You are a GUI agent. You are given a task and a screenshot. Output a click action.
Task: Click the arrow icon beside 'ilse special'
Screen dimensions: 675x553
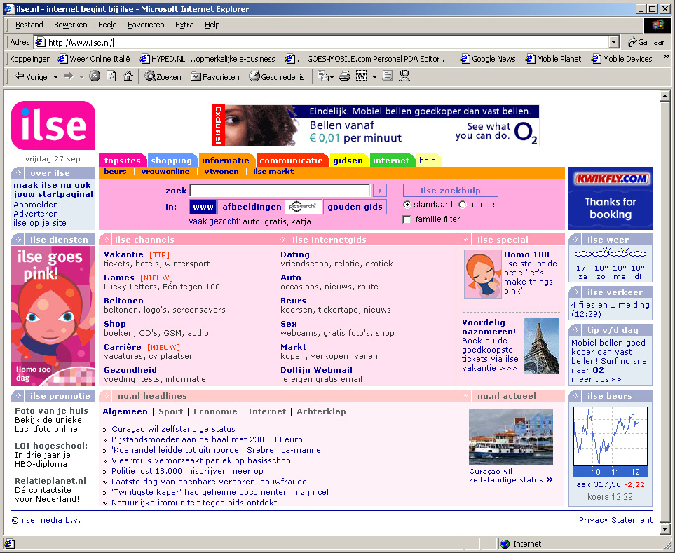pyautogui.click(x=465, y=239)
